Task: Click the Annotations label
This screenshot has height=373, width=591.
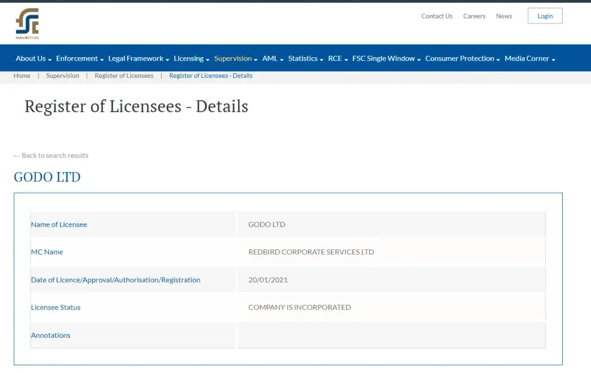Action: pos(51,335)
